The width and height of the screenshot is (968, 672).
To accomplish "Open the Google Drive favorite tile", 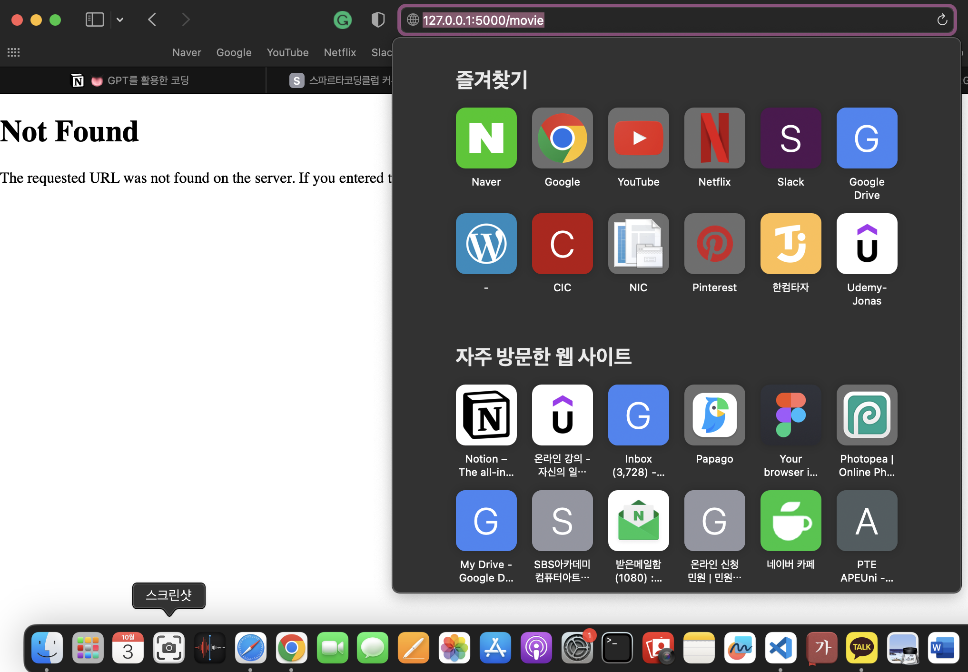I will [867, 138].
